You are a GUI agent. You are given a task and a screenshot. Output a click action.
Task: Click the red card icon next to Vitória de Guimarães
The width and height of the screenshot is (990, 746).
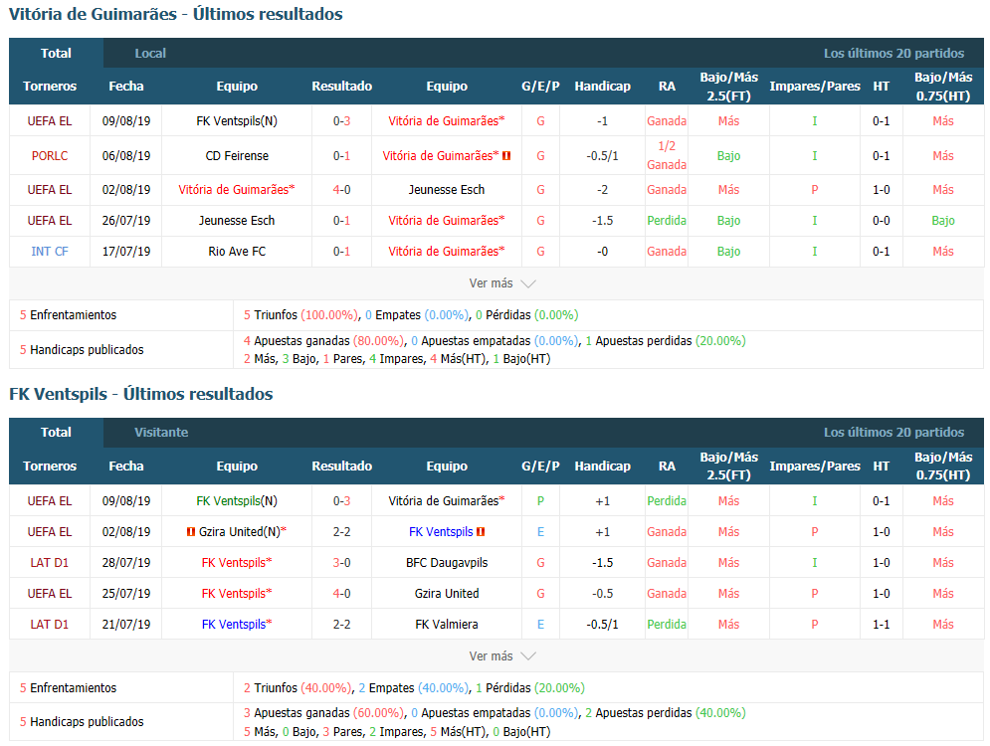coord(506,155)
